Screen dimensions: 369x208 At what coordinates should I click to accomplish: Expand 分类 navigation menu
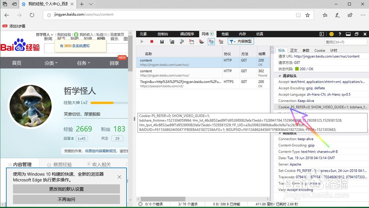tap(51, 63)
